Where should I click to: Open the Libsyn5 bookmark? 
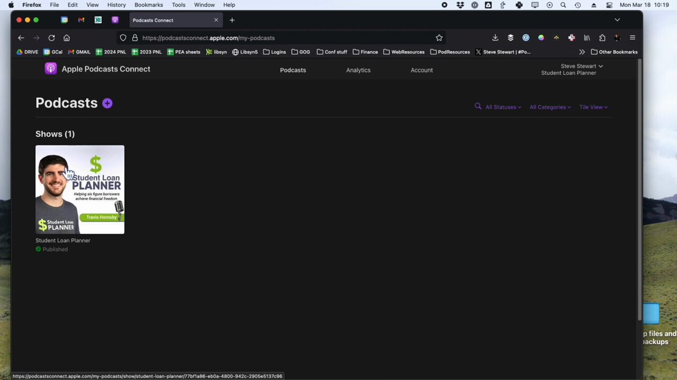pyautogui.click(x=245, y=52)
